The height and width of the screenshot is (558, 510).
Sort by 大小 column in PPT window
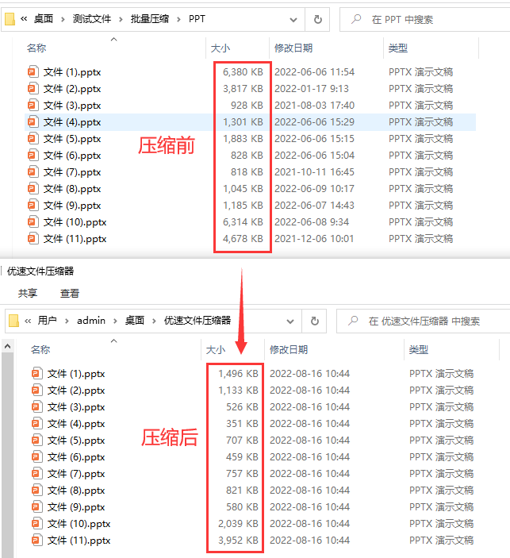[220, 48]
